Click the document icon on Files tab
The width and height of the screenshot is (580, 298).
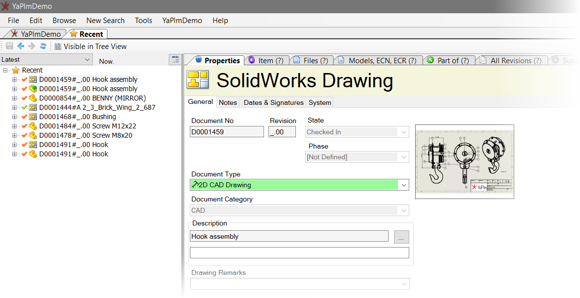click(x=297, y=60)
